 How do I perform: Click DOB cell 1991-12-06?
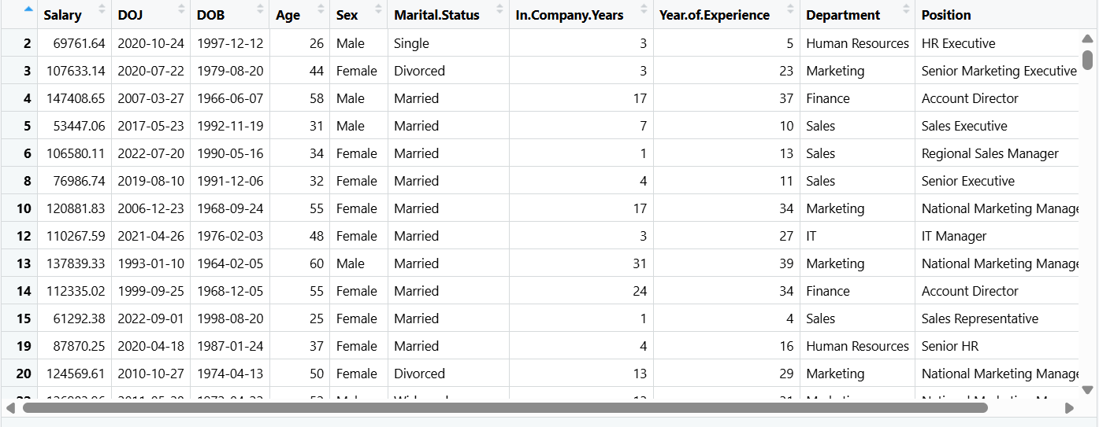(x=230, y=181)
